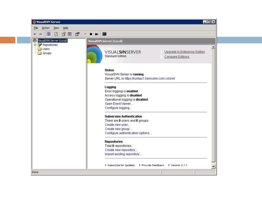Open the Help menu
This screenshot has width=262, height=197.
[65, 28]
